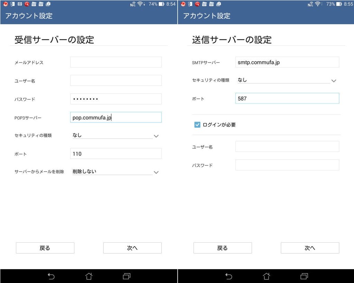Open recent apps from the right navigation bar
The width and height of the screenshot is (354, 283).
(303, 276)
